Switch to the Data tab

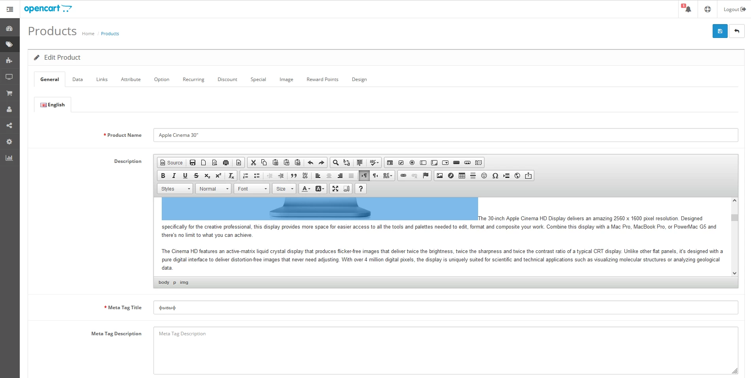click(78, 79)
